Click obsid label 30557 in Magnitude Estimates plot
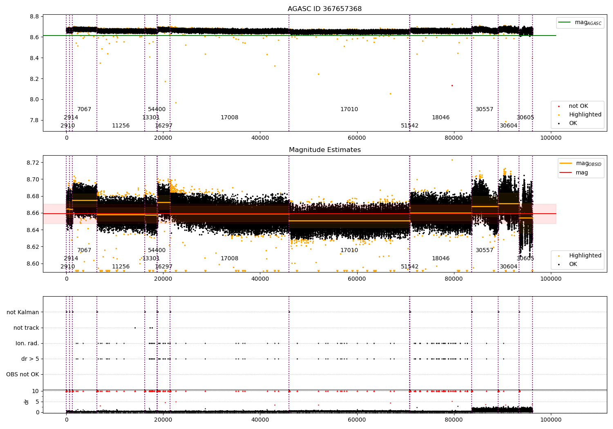 tap(485, 250)
